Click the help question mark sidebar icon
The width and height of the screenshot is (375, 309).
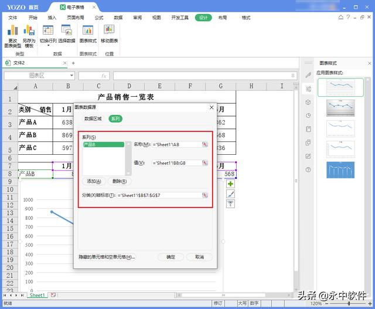click(x=308, y=169)
